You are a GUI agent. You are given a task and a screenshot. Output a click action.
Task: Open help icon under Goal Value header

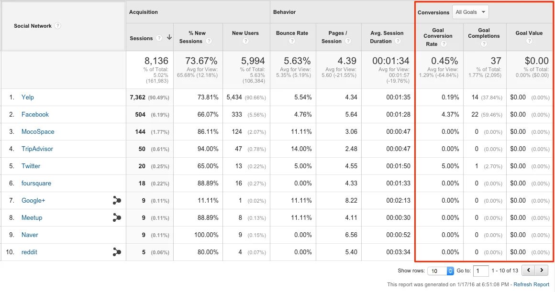[x=529, y=41]
